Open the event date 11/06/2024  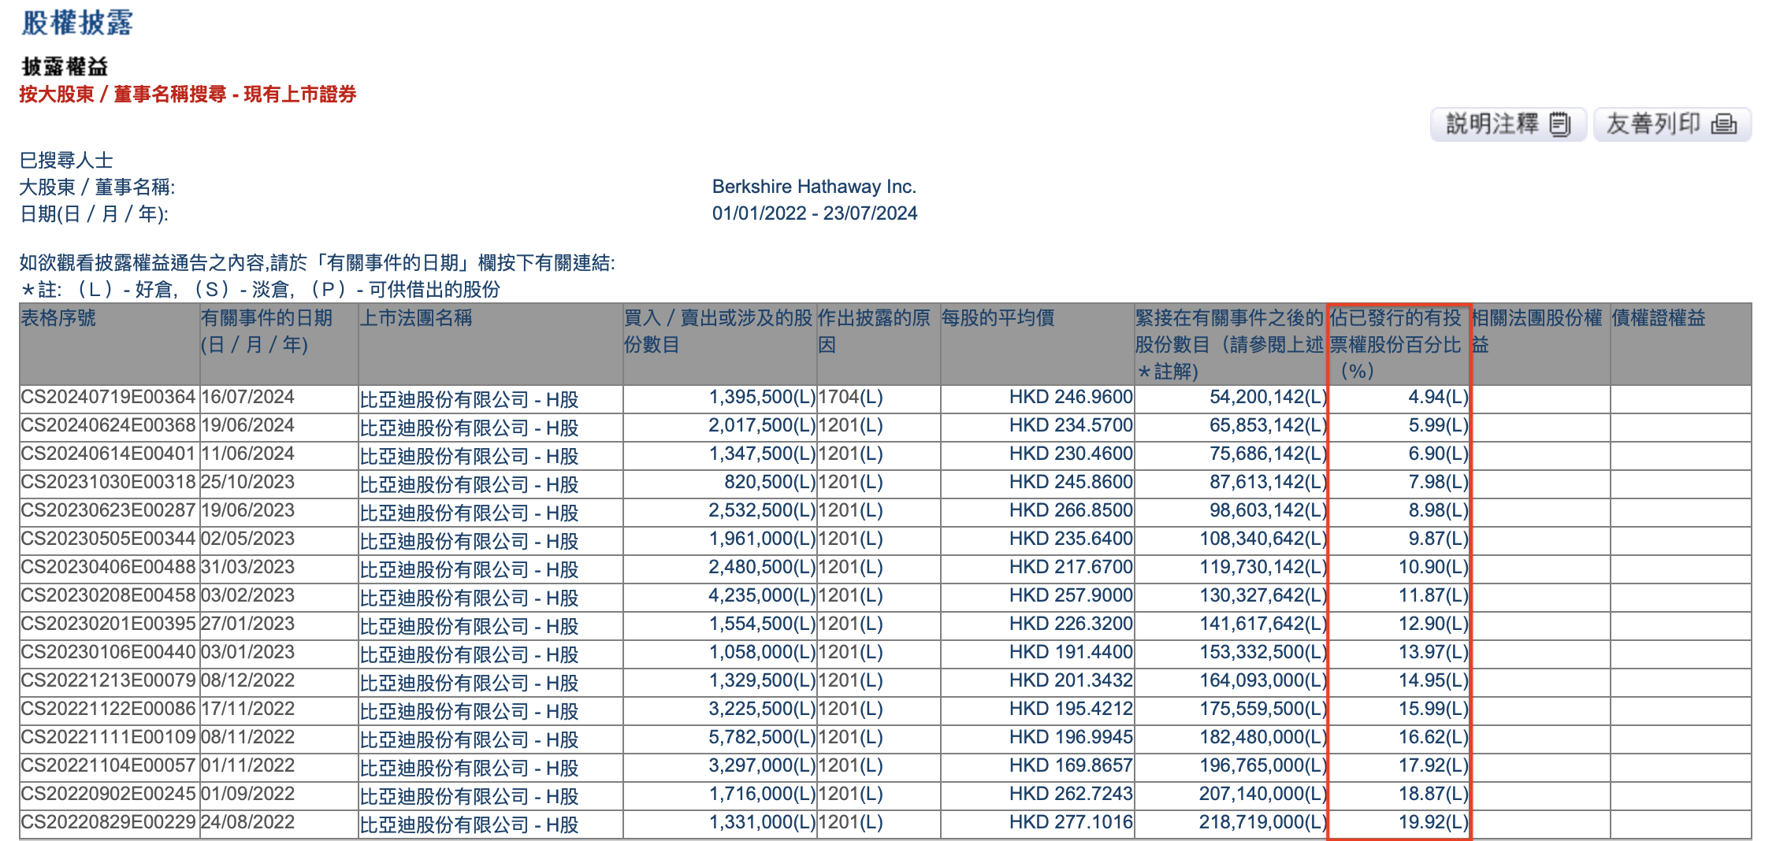coord(247,454)
